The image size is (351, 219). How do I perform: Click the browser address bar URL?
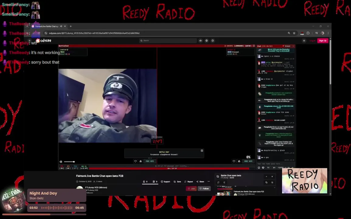click(x=94, y=33)
